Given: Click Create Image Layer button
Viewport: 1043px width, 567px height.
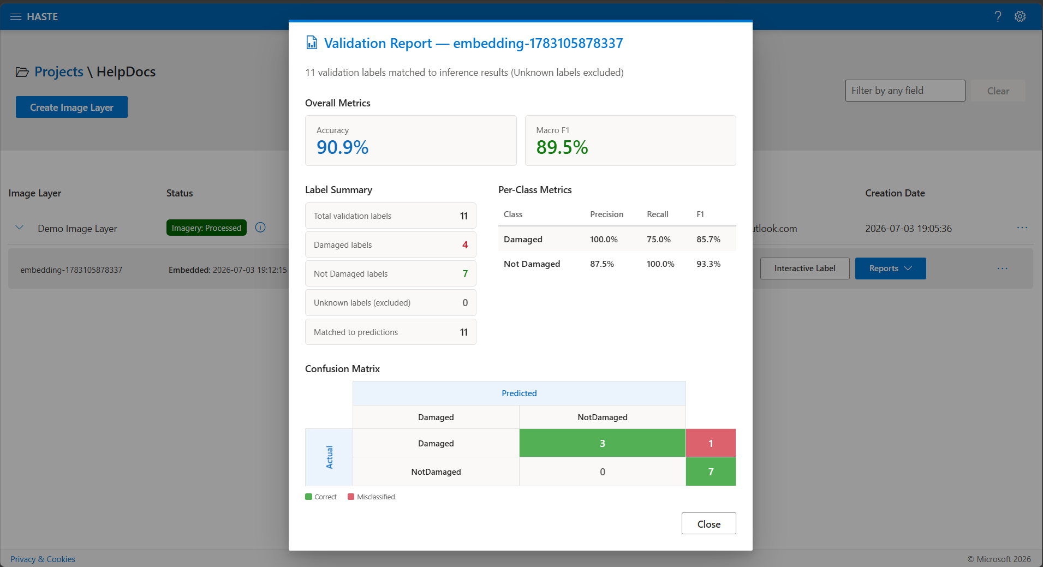Looking at the screenshot, I should (x=71, y=107).
